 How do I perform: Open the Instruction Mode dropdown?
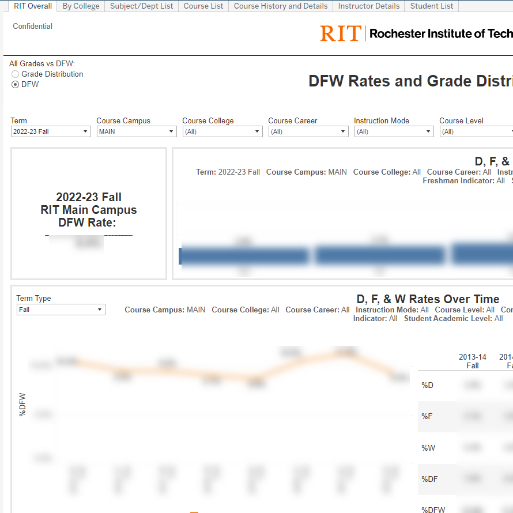[394, 131]
